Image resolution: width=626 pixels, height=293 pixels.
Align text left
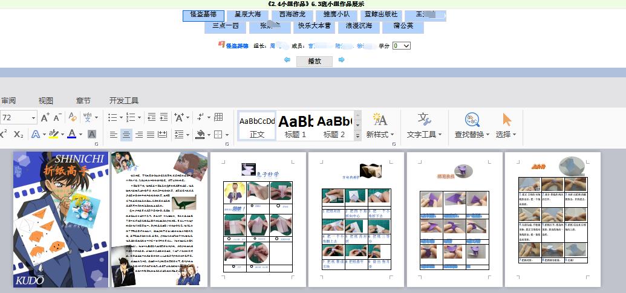tap(114, 135)
